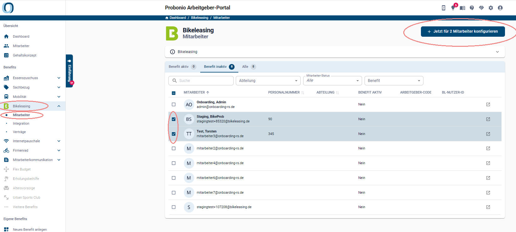Sort by the PERSONALNUMMER column header

286,93
